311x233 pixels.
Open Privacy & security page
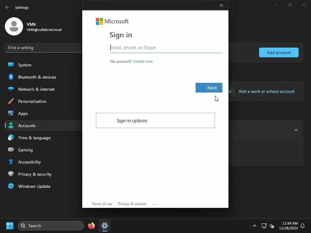44,174
